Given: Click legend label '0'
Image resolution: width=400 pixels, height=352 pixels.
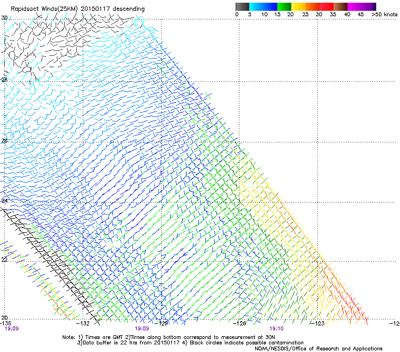Looking at the screenshot, I should point(237,15).
